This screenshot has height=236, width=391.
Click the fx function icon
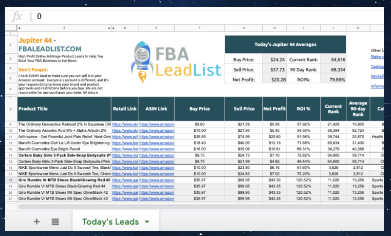point(17,16)
